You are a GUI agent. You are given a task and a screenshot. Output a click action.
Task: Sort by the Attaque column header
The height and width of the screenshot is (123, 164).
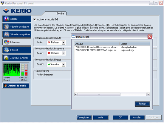[97, 44]
